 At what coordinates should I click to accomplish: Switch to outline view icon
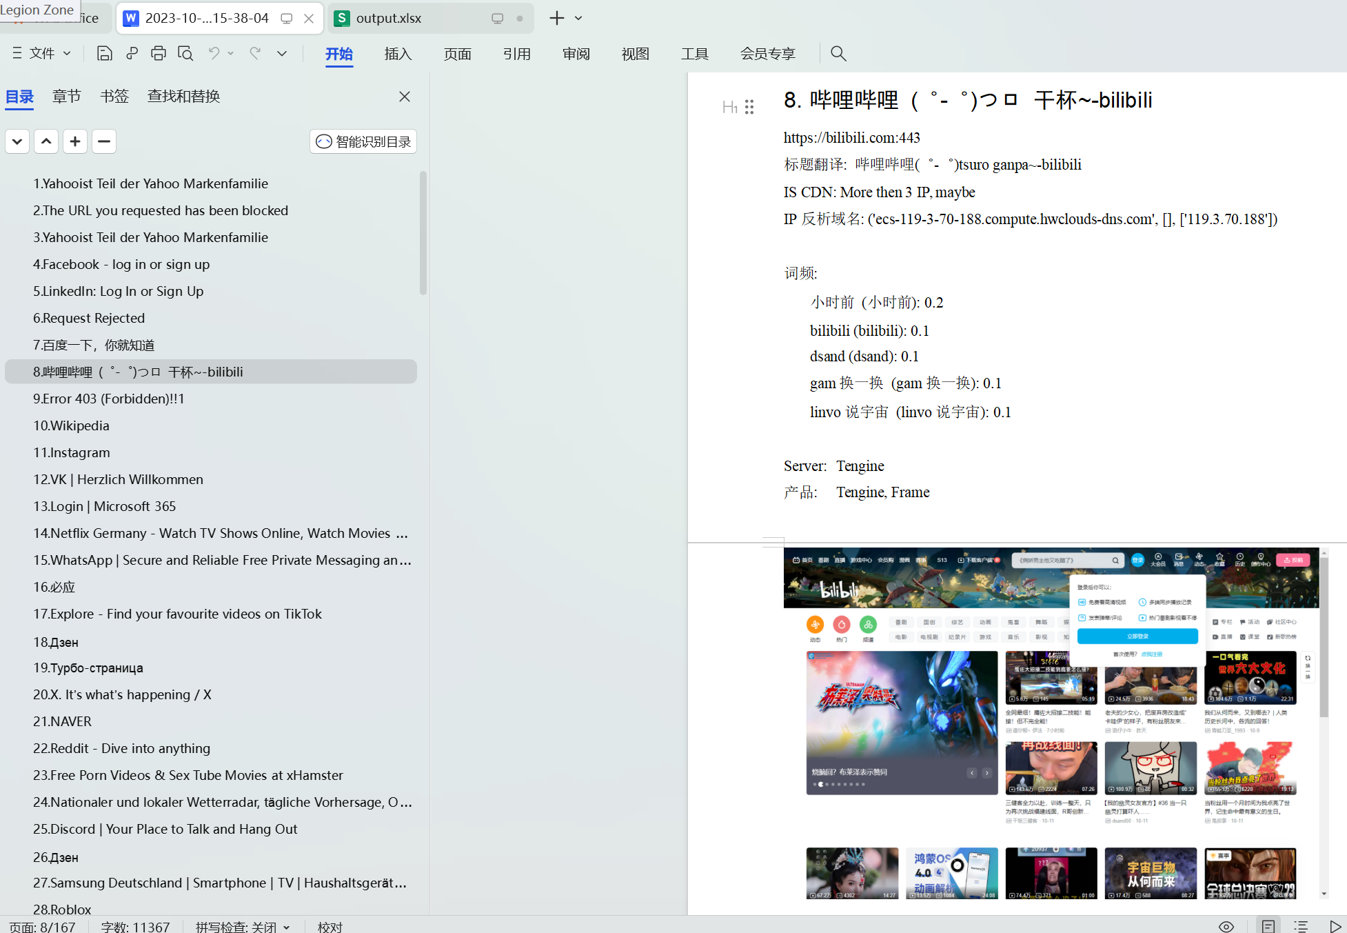[1301, 926]
